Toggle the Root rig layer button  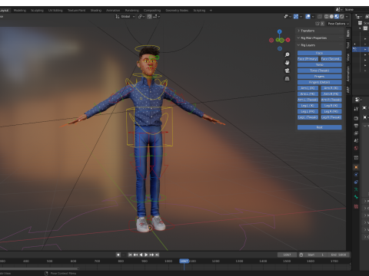[320, 127]
